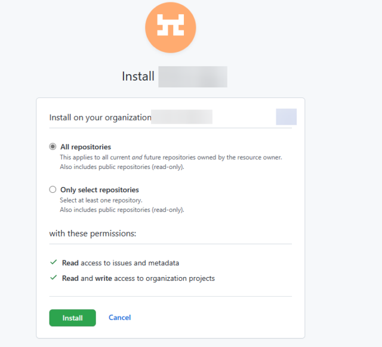The height and width of the screenshot is (347, 382).
Task: Click the All repositories label text
Action: point(86,147)
